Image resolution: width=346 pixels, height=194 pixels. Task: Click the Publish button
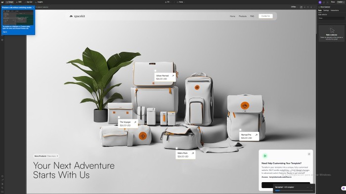341,2
